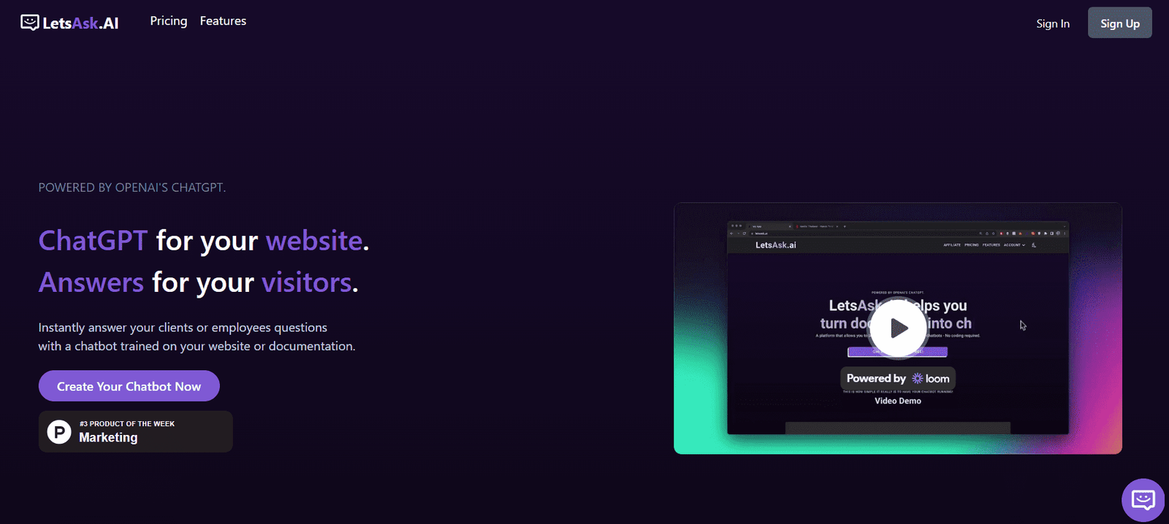Open the Pricing page from navigation

point(169,21)
